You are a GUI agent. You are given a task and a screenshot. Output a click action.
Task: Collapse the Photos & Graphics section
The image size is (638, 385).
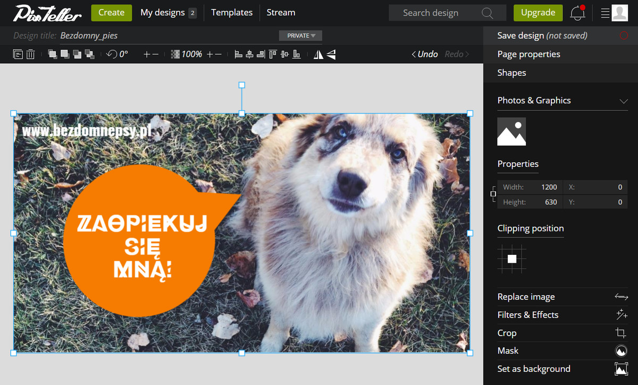624,101
